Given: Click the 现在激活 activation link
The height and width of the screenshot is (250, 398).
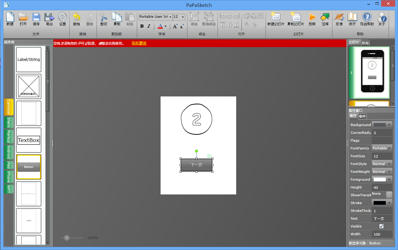Looking at the screenshot, I should tap(139, 43).
